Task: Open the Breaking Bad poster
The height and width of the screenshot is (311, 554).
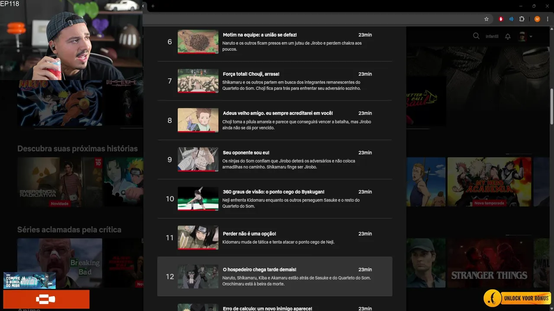Action: point(60,263)
